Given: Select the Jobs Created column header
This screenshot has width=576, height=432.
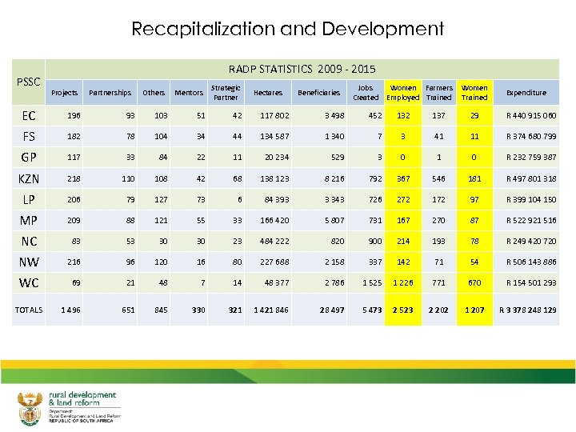Looking at the screenshot, I should point(366,93).
